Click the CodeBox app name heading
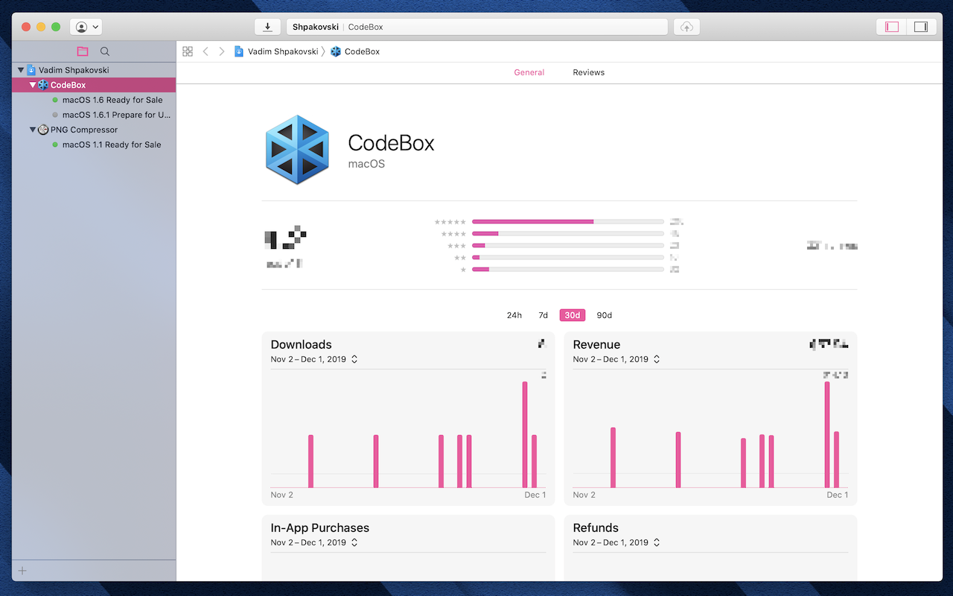 pos(391,143)
